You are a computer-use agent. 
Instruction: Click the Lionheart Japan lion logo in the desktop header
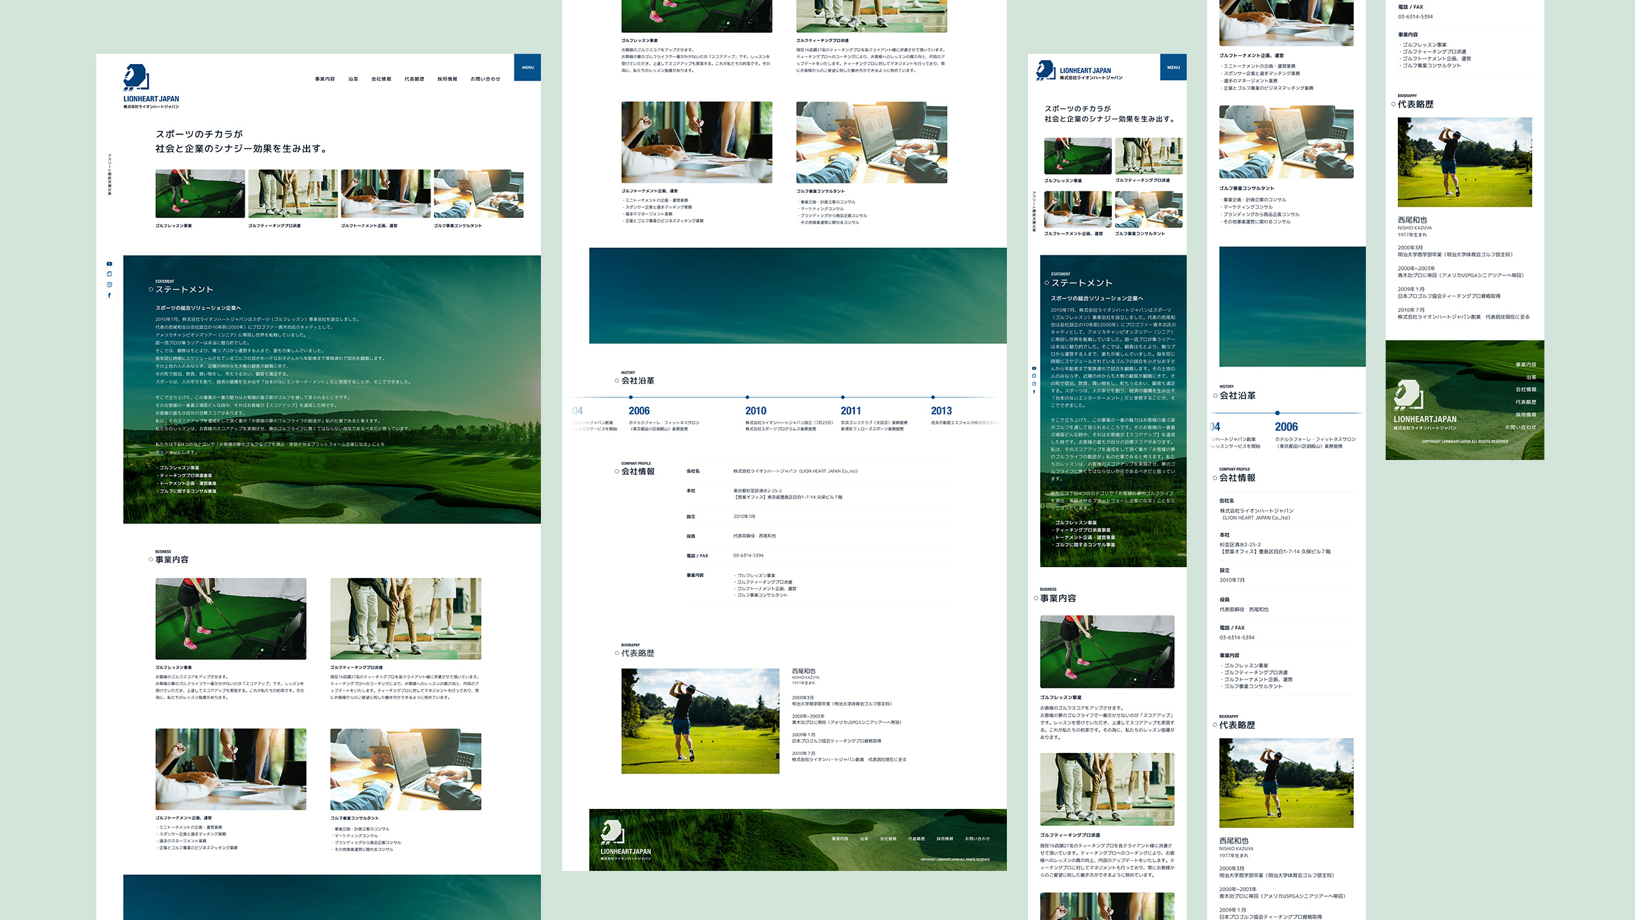136,78
